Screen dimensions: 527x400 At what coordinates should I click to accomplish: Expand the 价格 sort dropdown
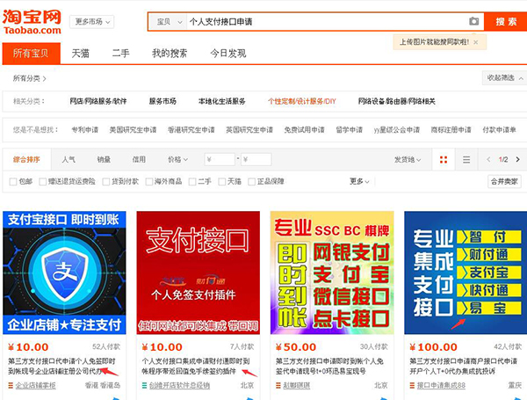click(x=177, y=159)
